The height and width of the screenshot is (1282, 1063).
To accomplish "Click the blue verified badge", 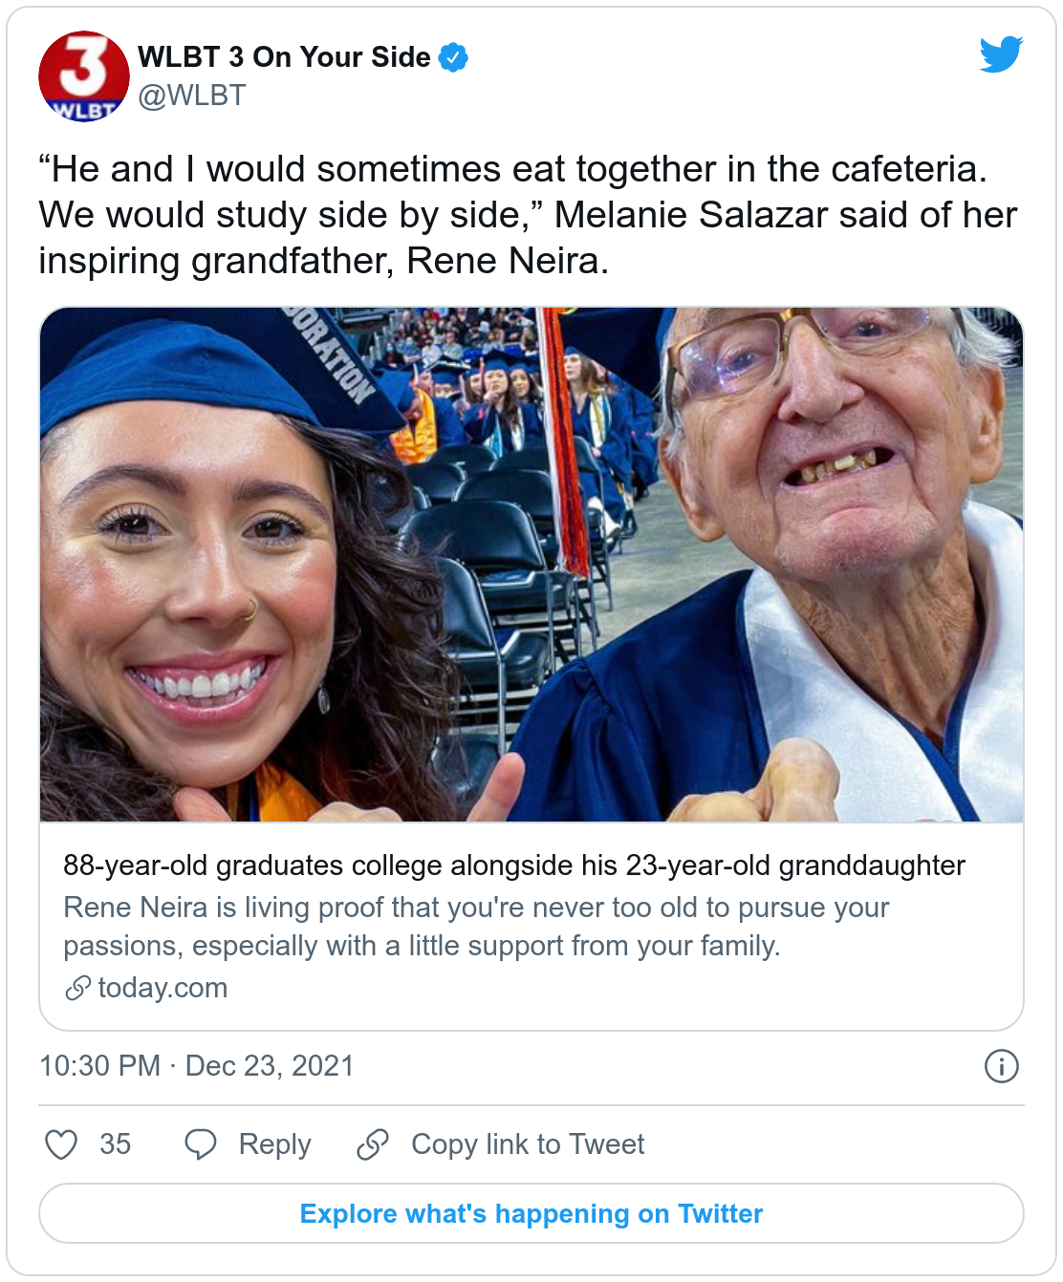I will pos(453,57).
